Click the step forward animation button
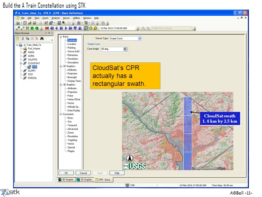Screen dimensions: 262x197 coord(70,28)
